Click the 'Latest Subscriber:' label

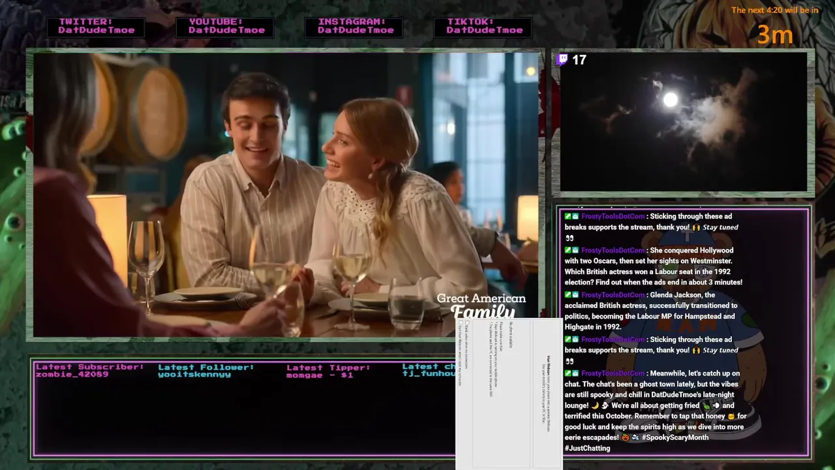coord(90,366)
